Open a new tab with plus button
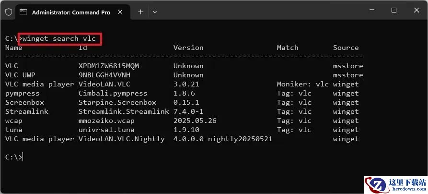Viewport: 428px width, 194px height. point(140,12)
